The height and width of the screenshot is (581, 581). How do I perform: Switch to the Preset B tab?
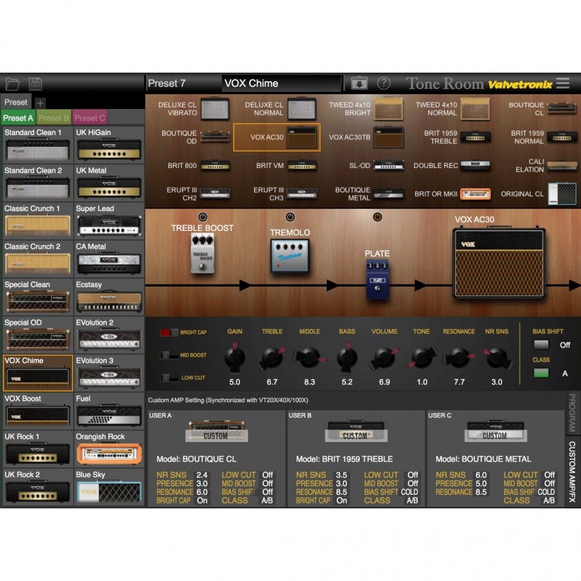coord(53,117)
